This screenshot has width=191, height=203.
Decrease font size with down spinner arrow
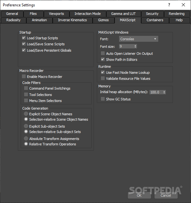click(135, 47)
